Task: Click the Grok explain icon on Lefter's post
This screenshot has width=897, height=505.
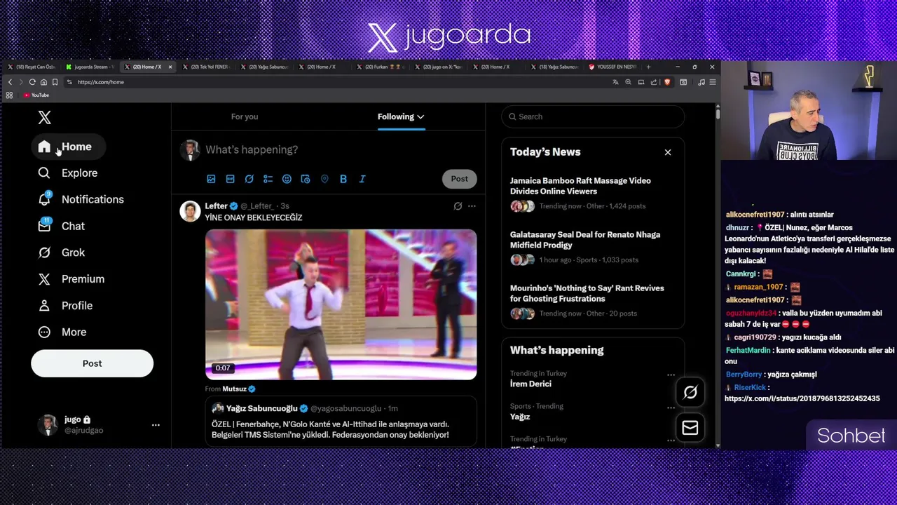Action: click(x=458, y=206)
